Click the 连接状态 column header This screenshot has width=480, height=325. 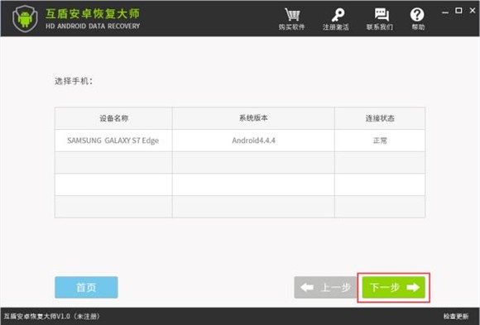click(x=380, y=118)
